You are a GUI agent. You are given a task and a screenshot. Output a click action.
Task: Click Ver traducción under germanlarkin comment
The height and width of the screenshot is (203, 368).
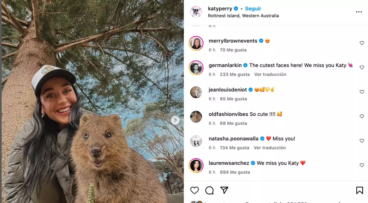(x=270, y=74)
